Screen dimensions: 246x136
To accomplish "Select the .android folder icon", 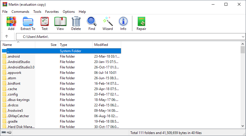I will point(4,56).
